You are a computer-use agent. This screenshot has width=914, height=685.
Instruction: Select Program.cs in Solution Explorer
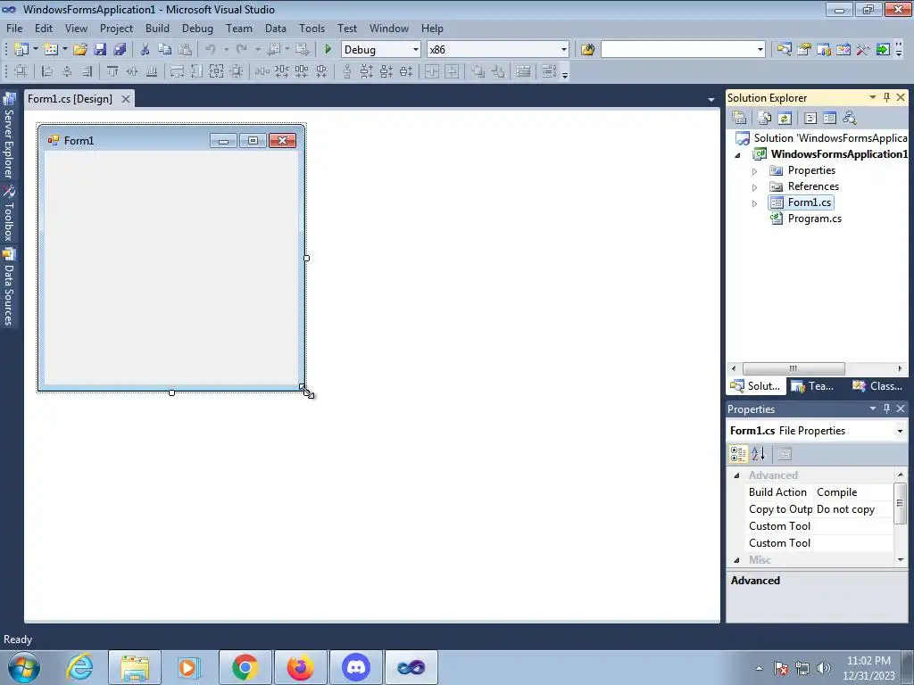coord(814,219)
